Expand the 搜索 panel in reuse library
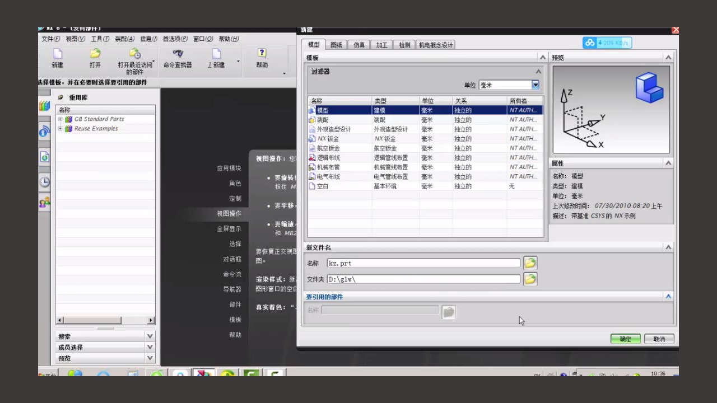The height and width of the screenshot is (403, 717). point(150,336)
